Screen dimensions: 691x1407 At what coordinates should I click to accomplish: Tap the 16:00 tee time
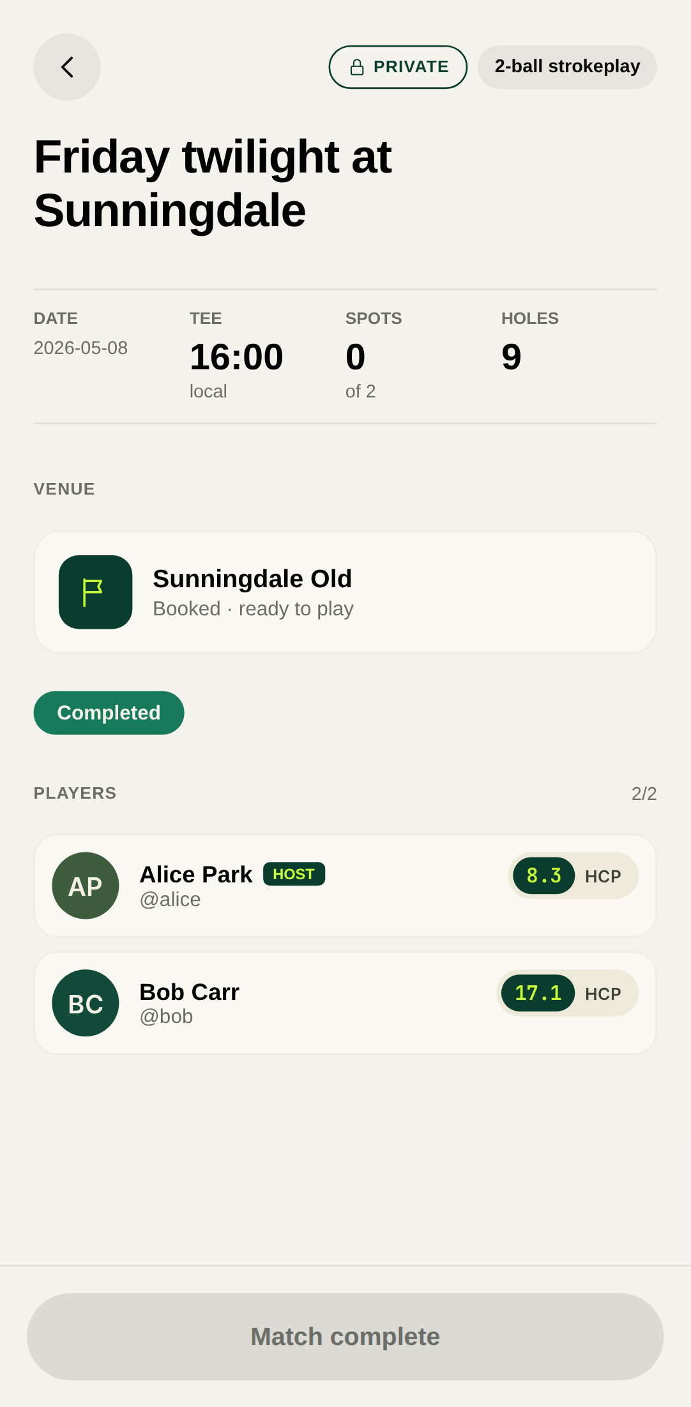pos(236,357)
